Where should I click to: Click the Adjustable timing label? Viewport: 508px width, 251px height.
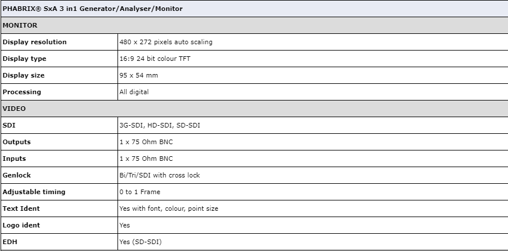click(34, 192)
